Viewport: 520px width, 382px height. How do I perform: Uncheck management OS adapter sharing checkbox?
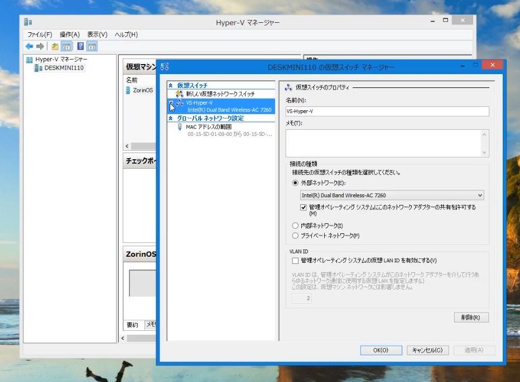pos(304,207)
